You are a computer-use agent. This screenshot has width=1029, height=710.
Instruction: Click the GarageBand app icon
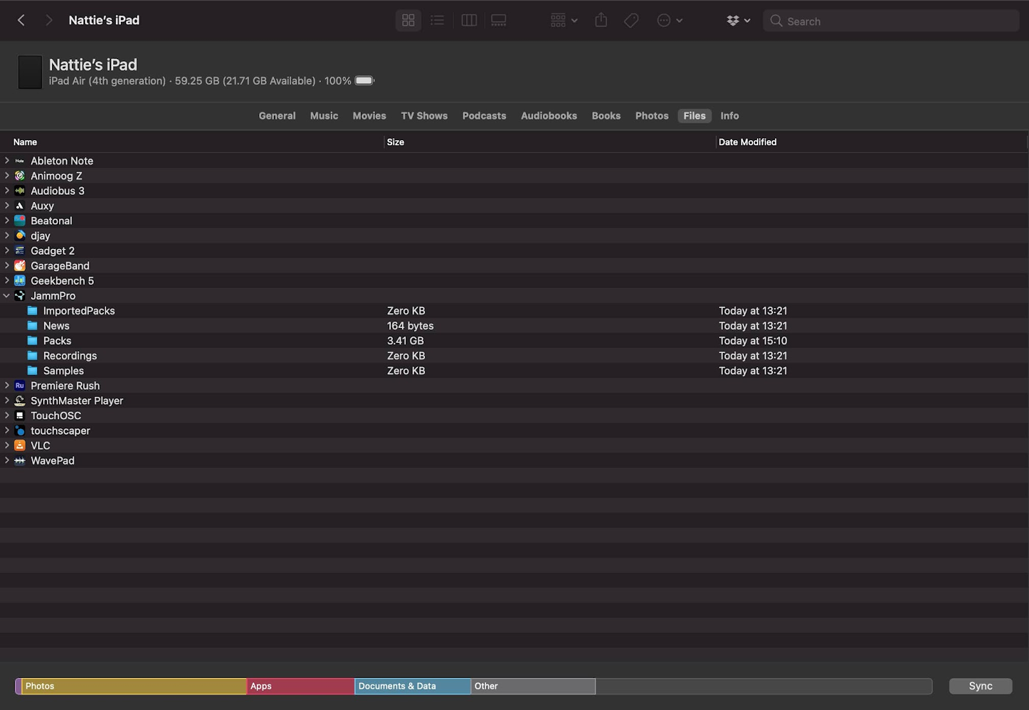20,266
